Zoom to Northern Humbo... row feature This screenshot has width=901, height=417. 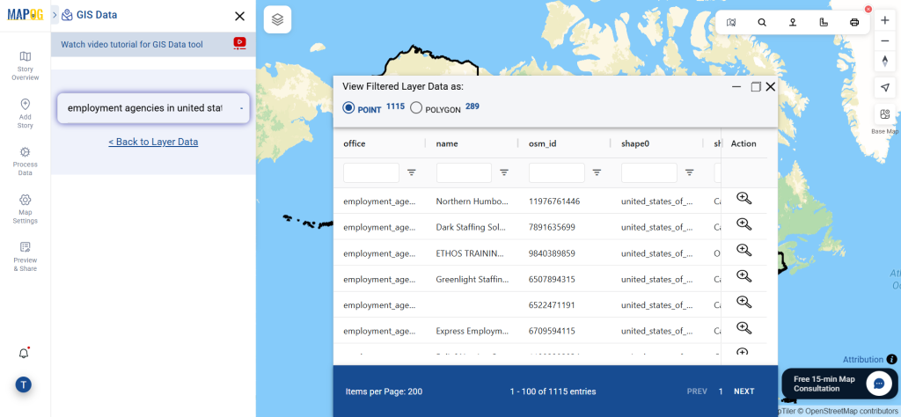[x=744, y=199]
